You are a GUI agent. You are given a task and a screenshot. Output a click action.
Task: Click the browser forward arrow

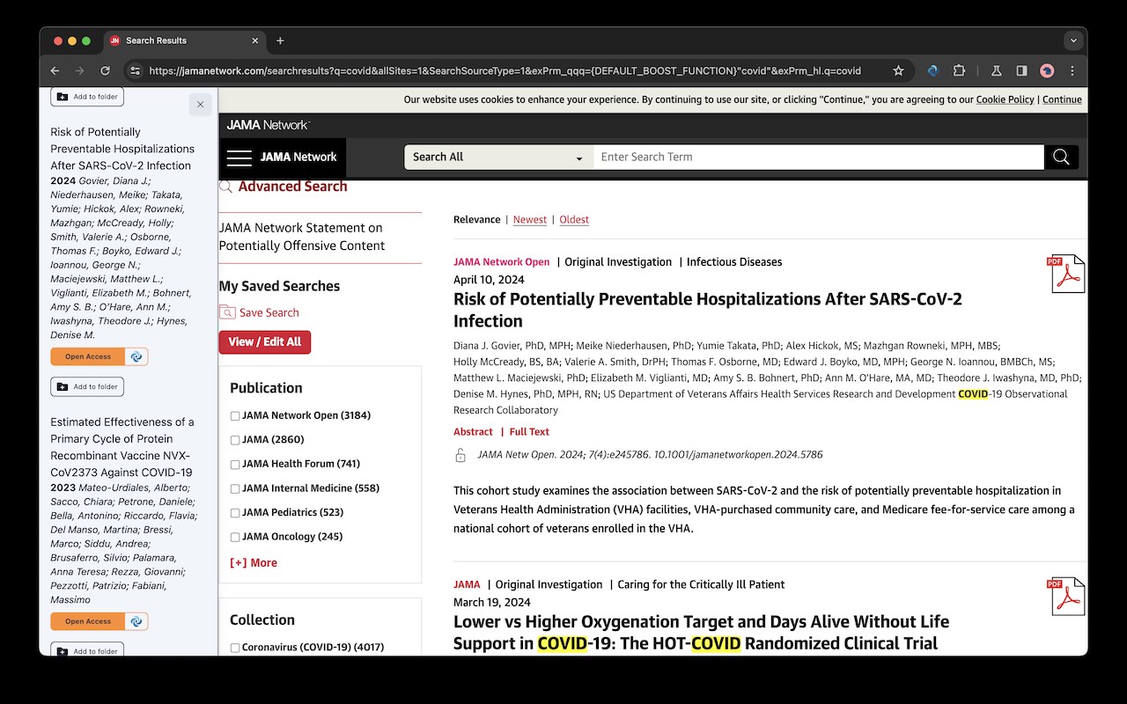(80, 70)
